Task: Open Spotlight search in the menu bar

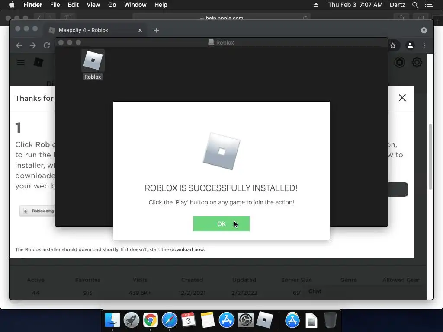Action: [x=415, y=5]
